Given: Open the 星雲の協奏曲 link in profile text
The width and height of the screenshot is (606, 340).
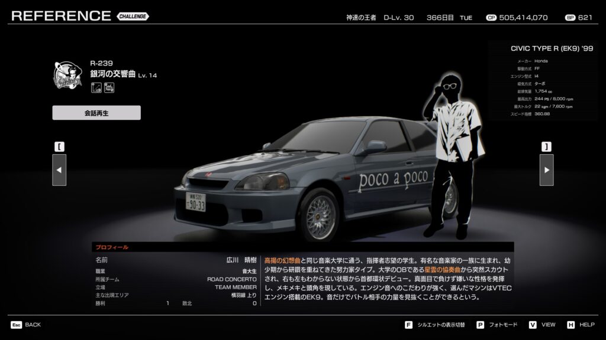Looking at the screenshot, I should click(x=444, y=269).
